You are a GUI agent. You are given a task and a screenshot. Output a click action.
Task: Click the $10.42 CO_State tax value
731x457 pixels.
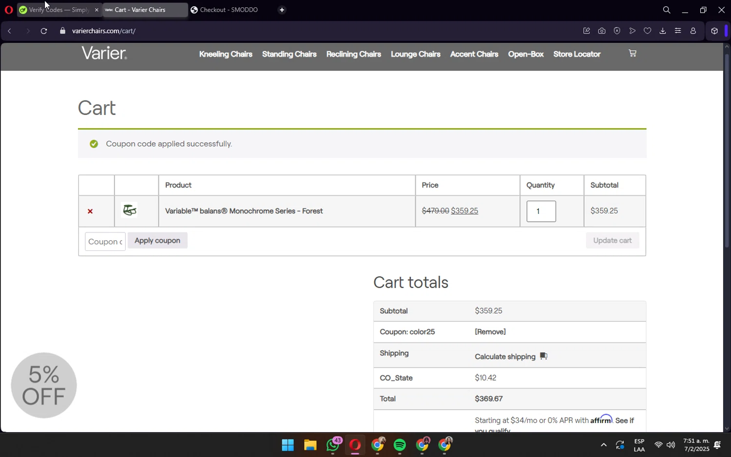pos(485,378)
